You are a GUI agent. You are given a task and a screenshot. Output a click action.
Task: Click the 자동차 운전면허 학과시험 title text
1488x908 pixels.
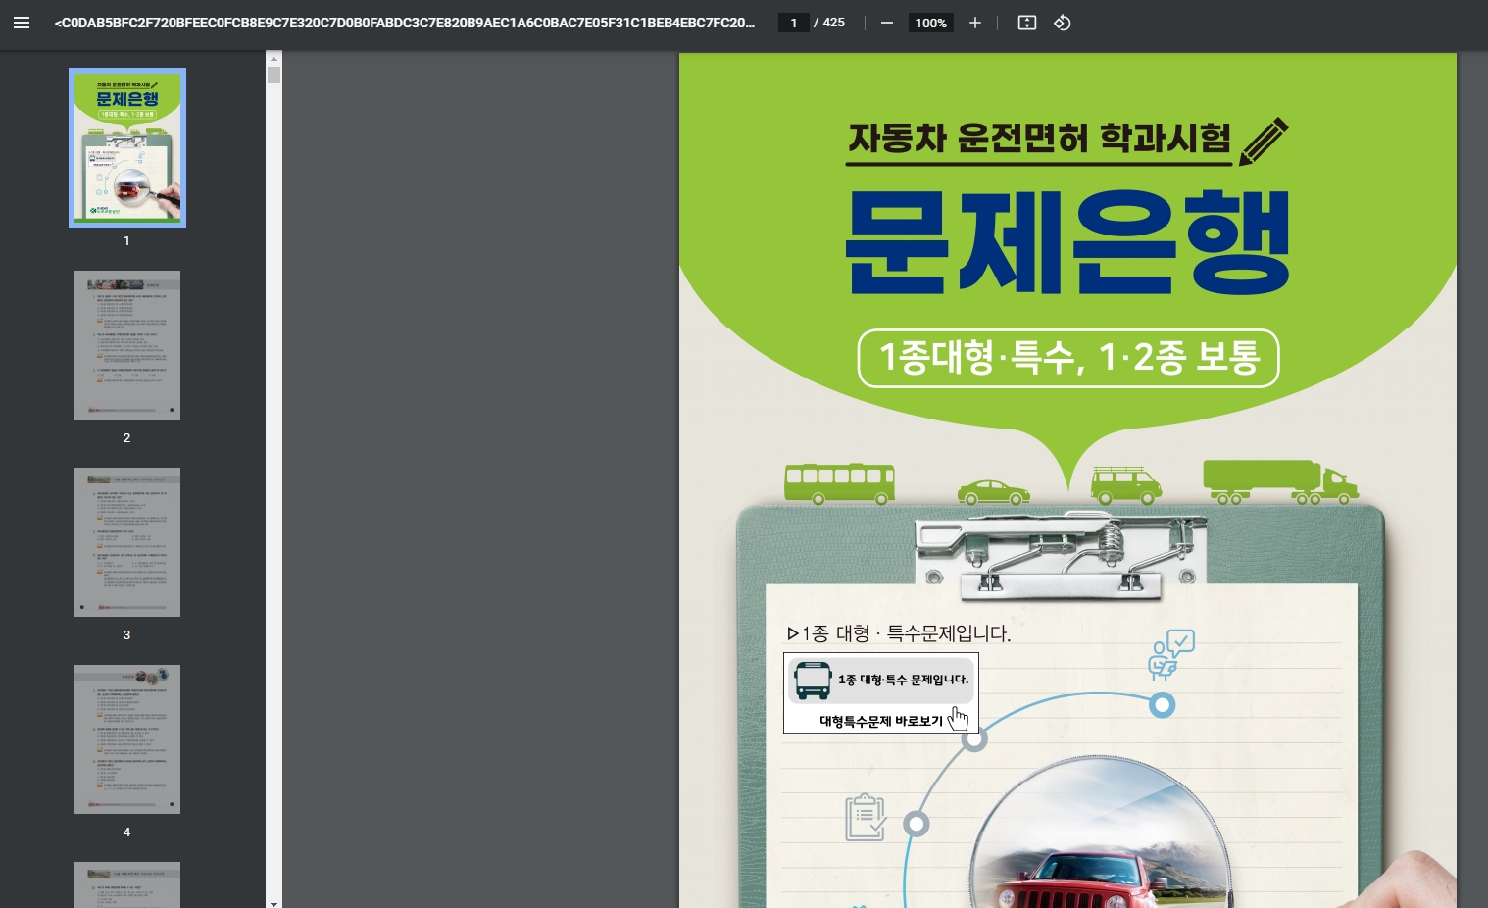[1039, 138]
